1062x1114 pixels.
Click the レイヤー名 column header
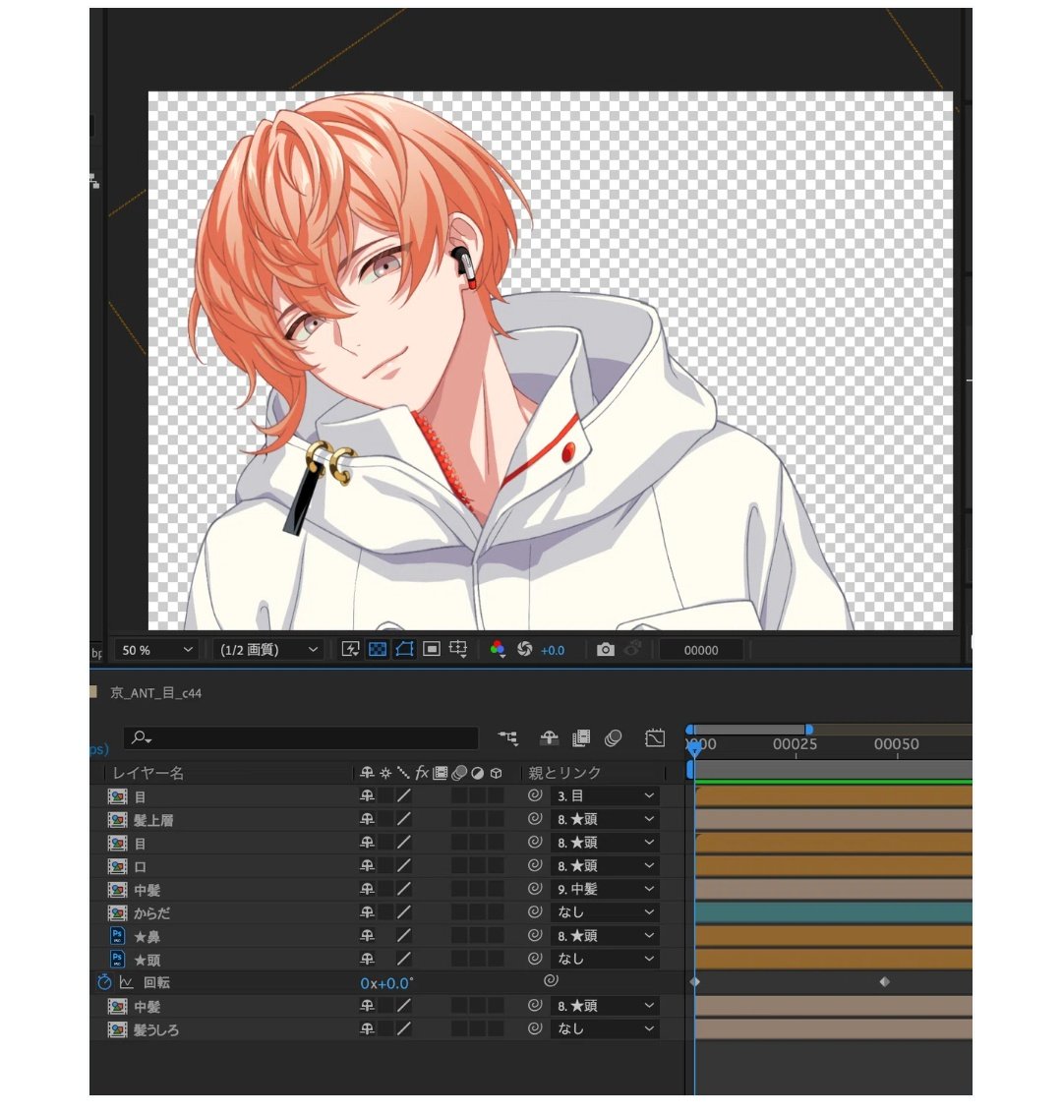[148, 773]
